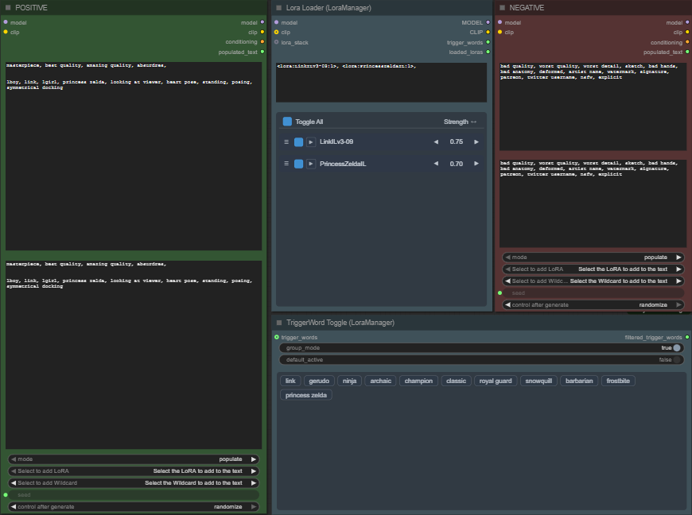Image resolution: width=692 pixels, height=515 pixels.
Task: Select the 'royal guard' trigger word tag
Action: click(x=496, y=381)
